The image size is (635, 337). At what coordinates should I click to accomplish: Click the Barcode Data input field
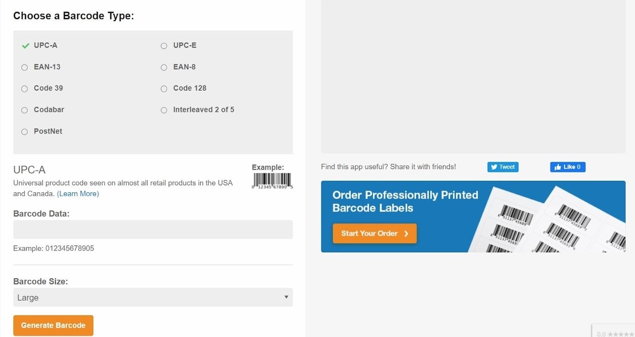(x=153, y=229)
